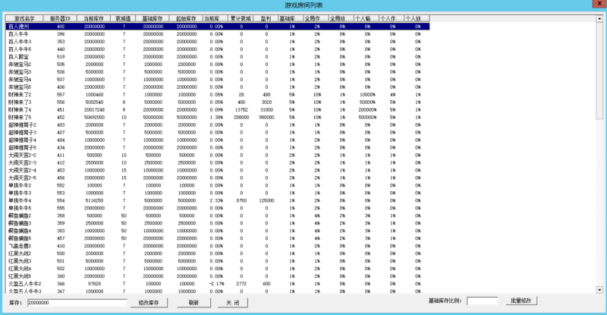Close the game room list window

[598, 5]
